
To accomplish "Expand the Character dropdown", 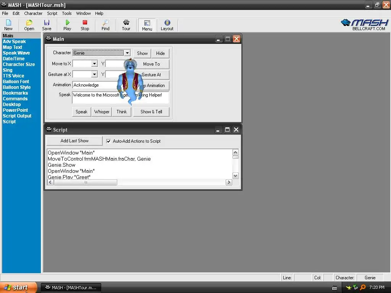I will pyautogui.click(x=127, y=53).
